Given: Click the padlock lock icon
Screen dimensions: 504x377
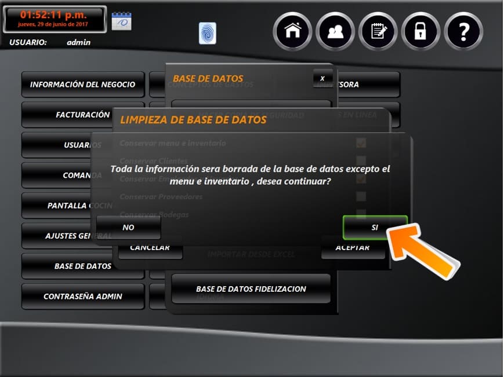Looking at the screenshot, I should tap(420, 31).
